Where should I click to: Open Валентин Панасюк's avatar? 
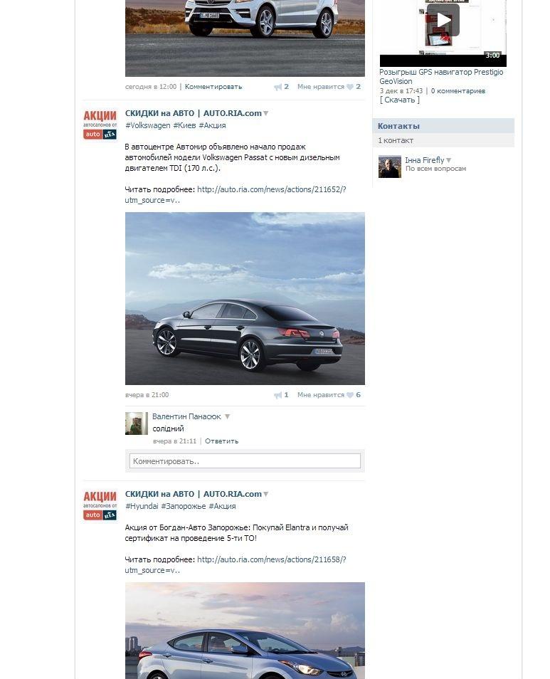[x=137, y=423]
